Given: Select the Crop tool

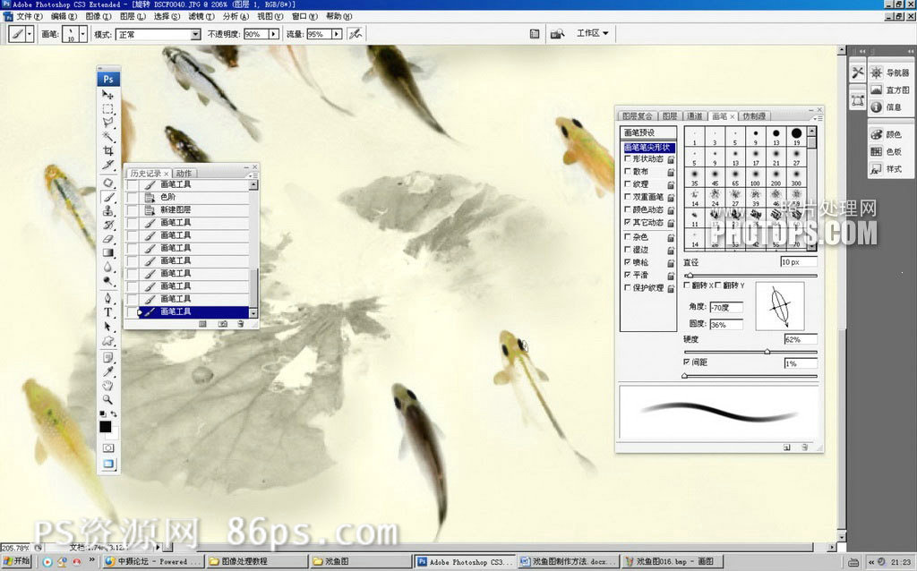Looking at the screenshot, I should (x=108, y=150).
